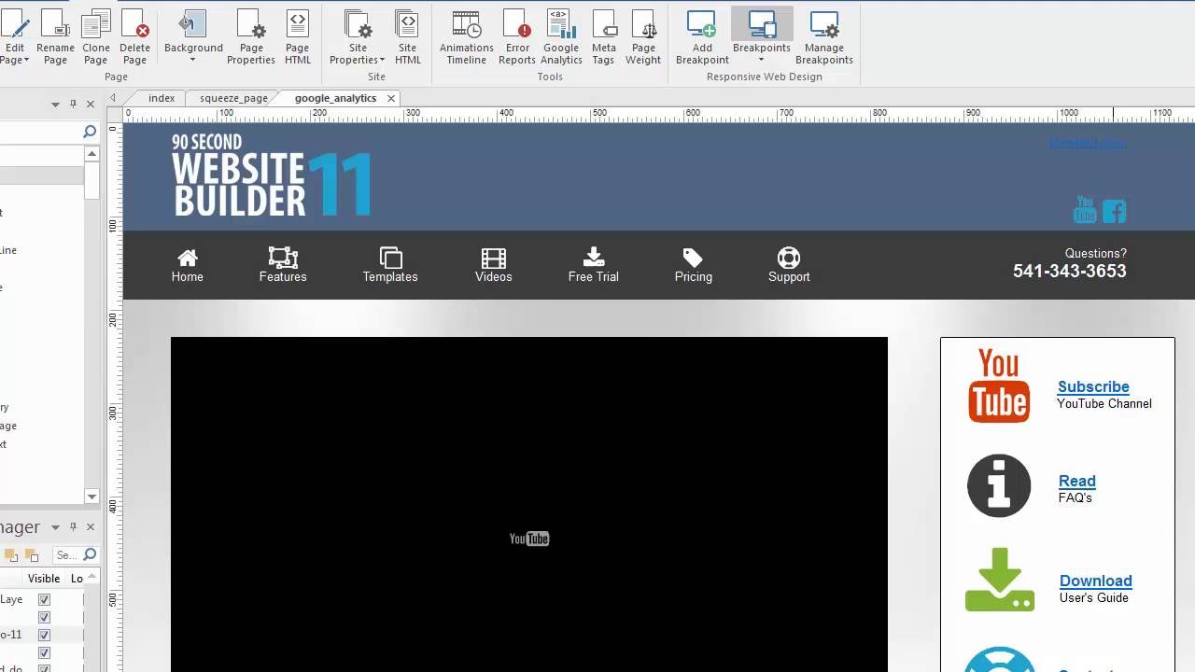Launch the Animations Timeline tool
The image size is (1195, 672).
466,37
